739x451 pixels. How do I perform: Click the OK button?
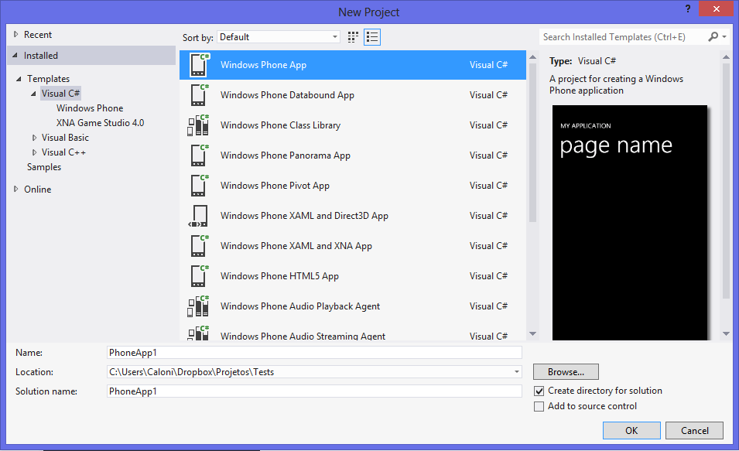631,431
